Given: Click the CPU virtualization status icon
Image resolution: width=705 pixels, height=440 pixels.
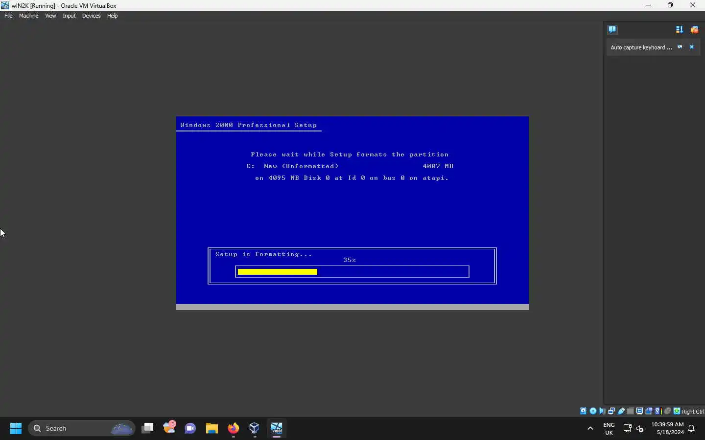Looking at the screenshot, I should [658, 411].
